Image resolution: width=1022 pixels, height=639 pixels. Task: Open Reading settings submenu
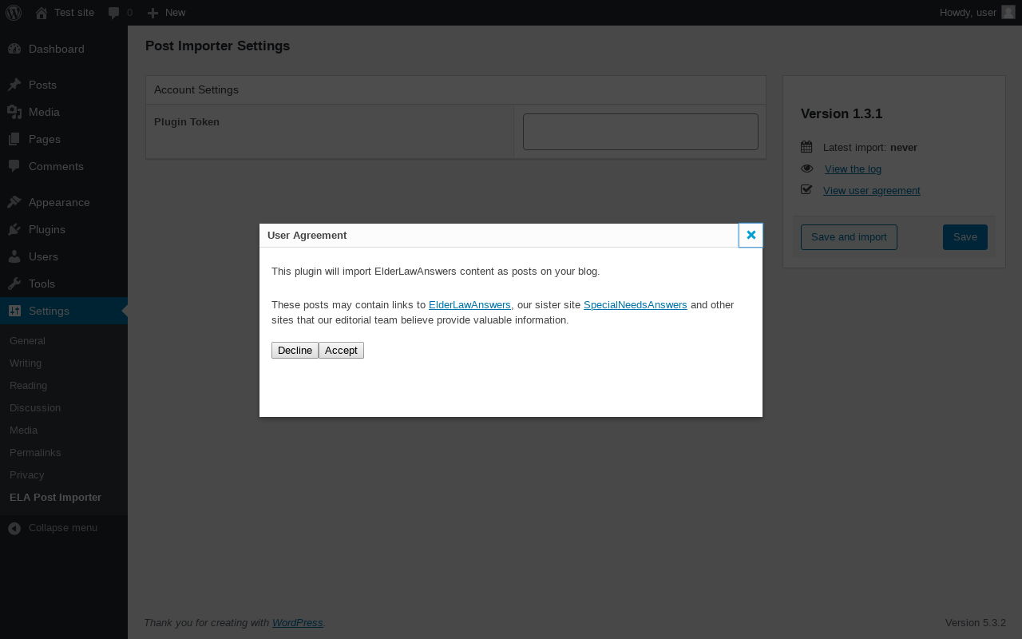pyautogui.click(x=28, y=385)
